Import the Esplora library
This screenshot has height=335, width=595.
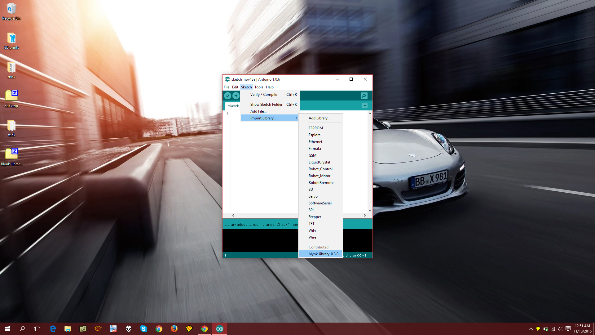coord(320,135)
